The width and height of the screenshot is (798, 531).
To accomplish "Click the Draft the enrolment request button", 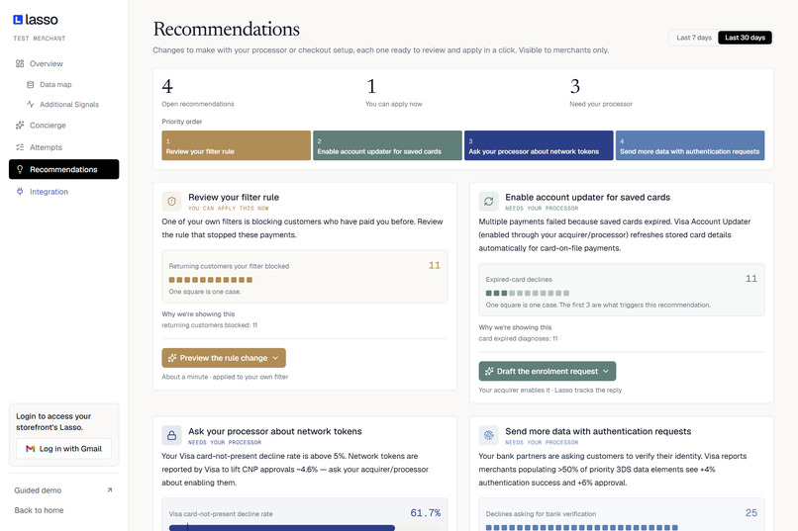I will pos(548,372).
